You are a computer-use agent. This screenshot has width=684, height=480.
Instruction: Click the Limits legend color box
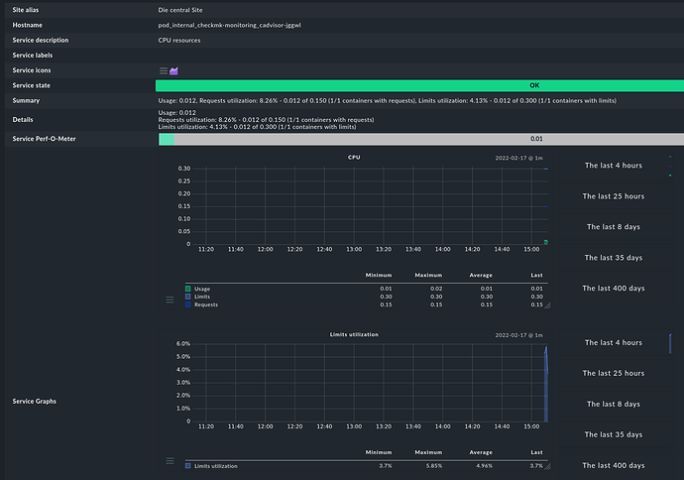click(188, 297)
